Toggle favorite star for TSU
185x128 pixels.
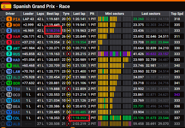(3, 89)
